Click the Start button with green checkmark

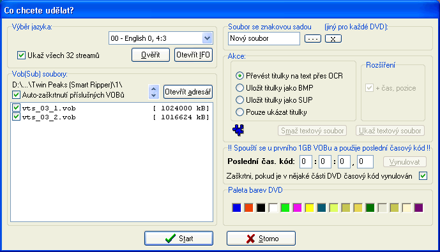[x=179, y=238]
